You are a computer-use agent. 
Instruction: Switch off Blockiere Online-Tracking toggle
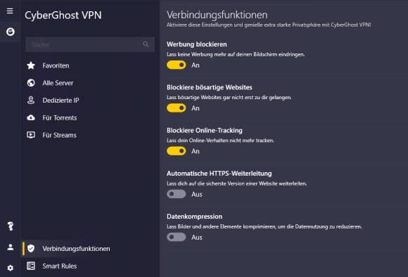(176, 151)
